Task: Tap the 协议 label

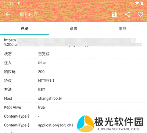Action: (8, 81)
